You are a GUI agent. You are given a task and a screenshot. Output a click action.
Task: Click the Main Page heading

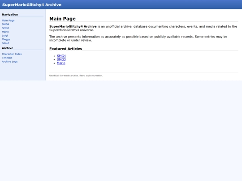(62, 19)
